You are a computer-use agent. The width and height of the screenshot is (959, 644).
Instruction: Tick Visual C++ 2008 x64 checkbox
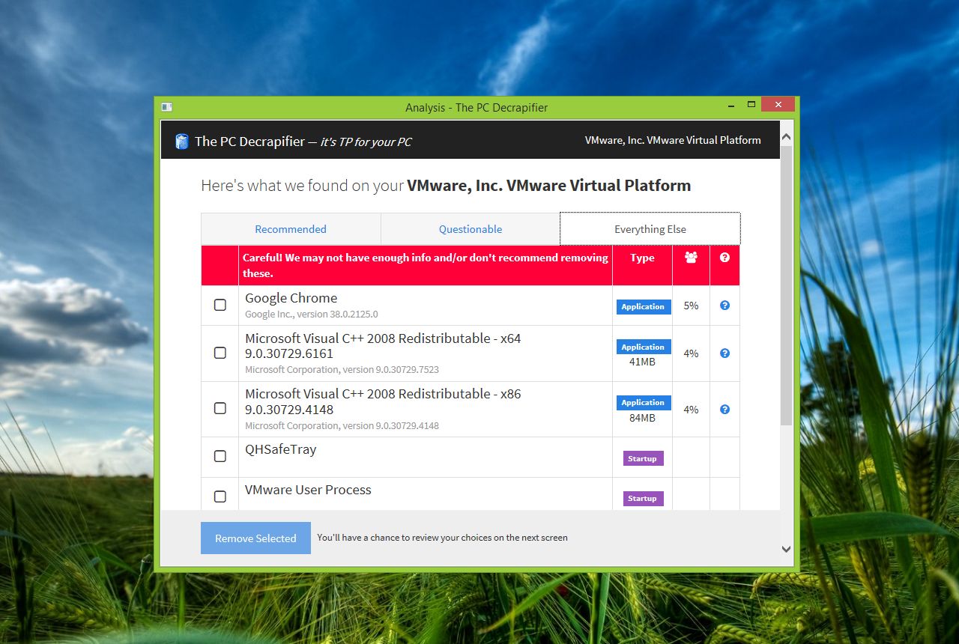point(220,353)
